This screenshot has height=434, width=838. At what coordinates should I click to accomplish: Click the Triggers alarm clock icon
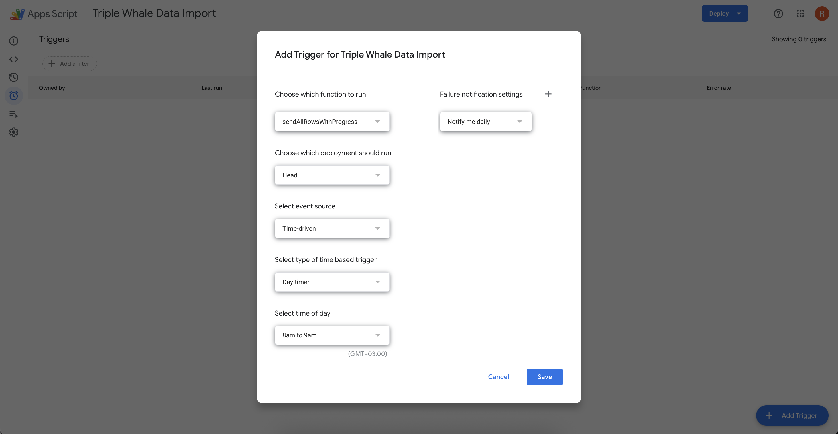[x=14, y=96]
